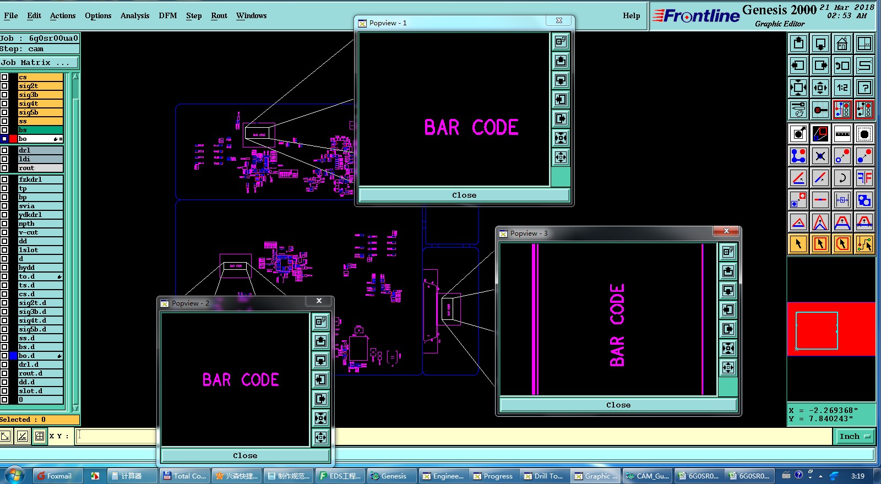Click the wrench and palette settings icon
881x484 pixels.
click(798, 110)
